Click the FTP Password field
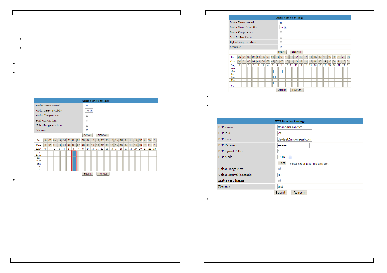Viewport: 387px width, 273px height. pos(293,145)
